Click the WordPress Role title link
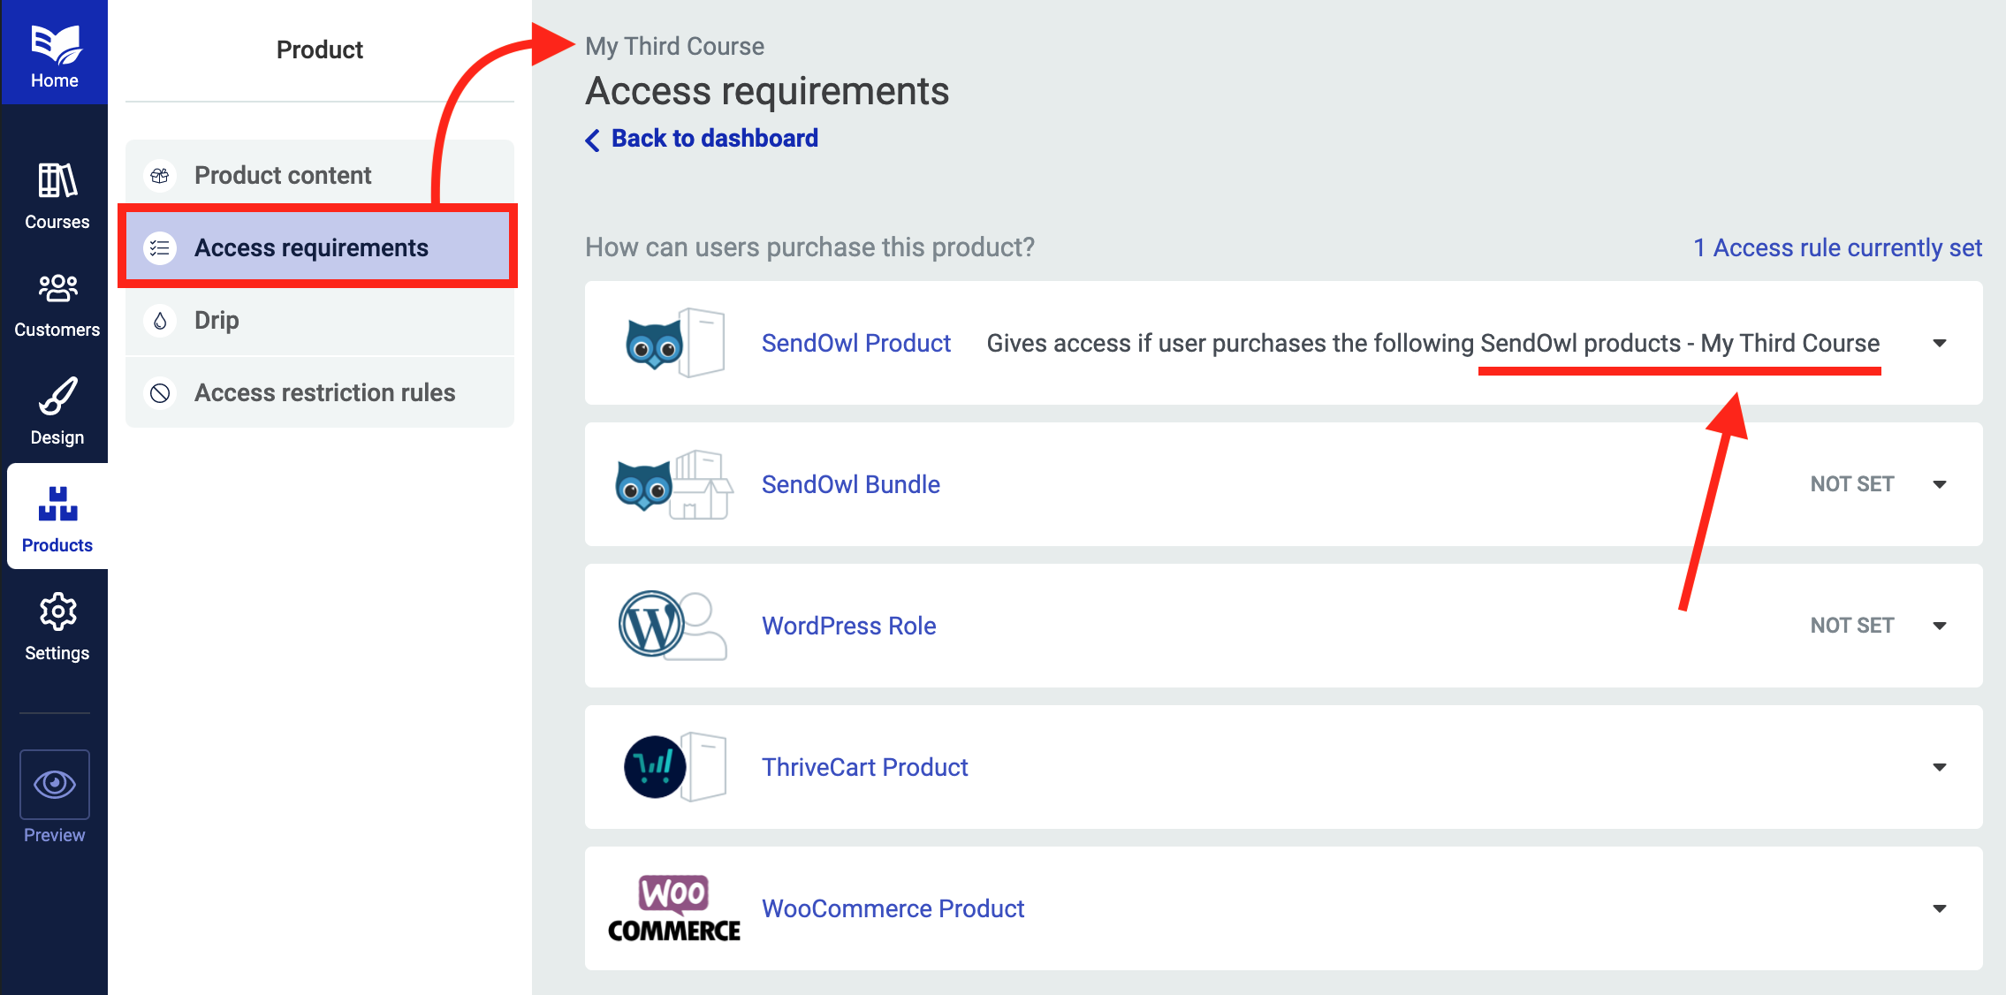The image size is (2006, 995). 848,626
